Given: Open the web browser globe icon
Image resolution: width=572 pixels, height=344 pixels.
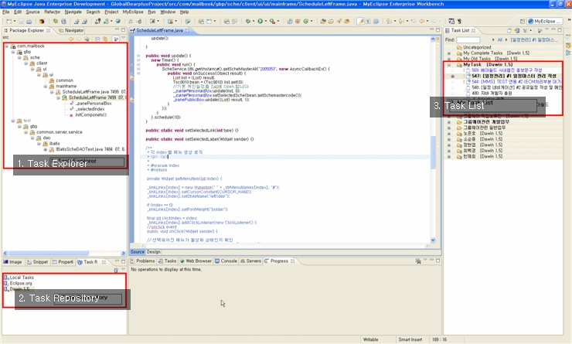Looking at the screenshot, I should [x=117, y=21].
